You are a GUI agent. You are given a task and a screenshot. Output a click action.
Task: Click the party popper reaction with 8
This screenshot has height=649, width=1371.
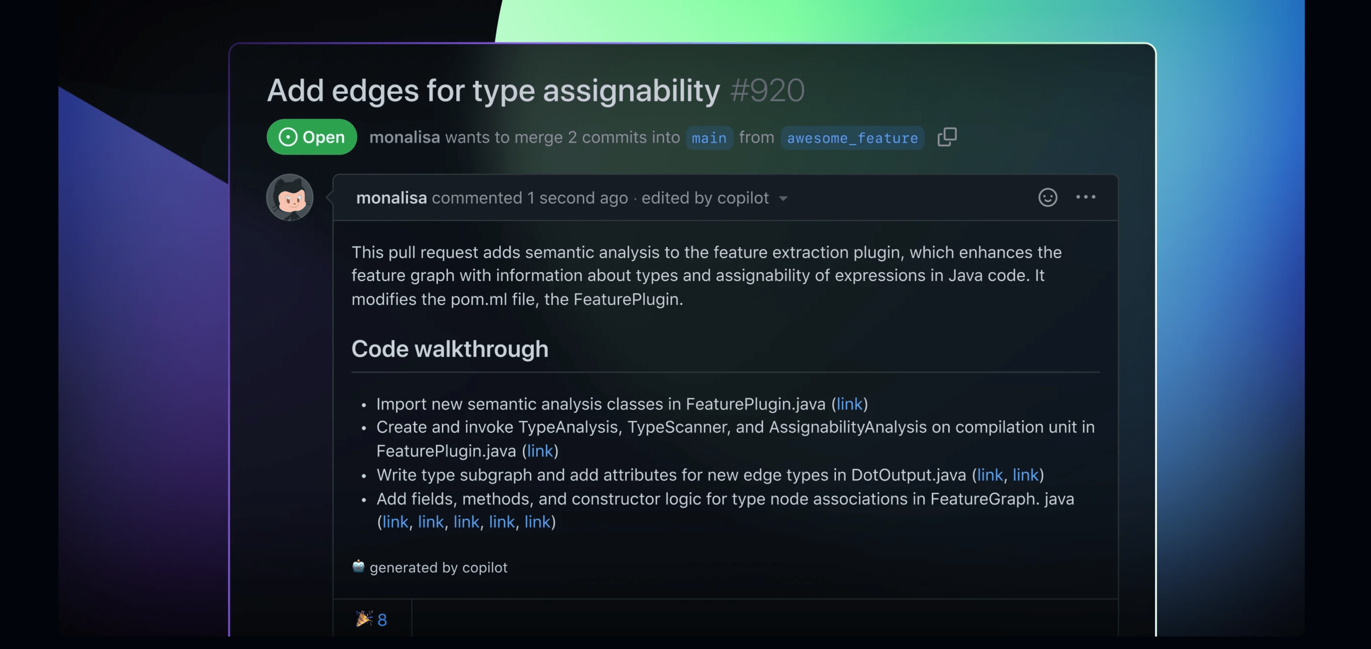coord(372,619)
